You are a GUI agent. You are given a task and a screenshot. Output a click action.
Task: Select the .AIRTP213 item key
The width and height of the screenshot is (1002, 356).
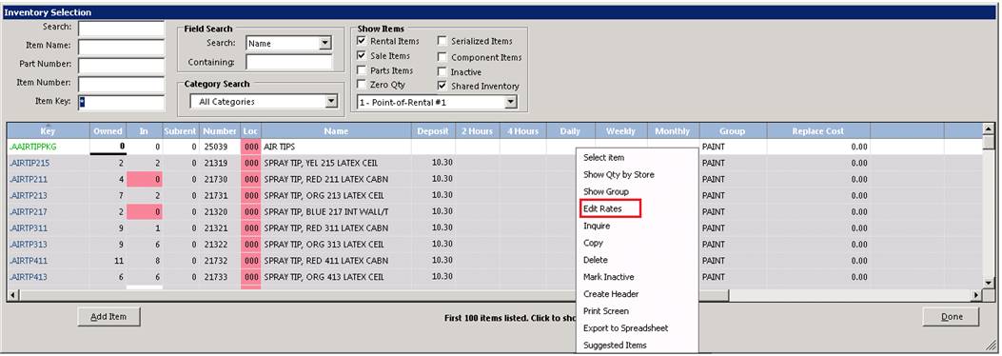pyautogui.click(x=28, y=195)
